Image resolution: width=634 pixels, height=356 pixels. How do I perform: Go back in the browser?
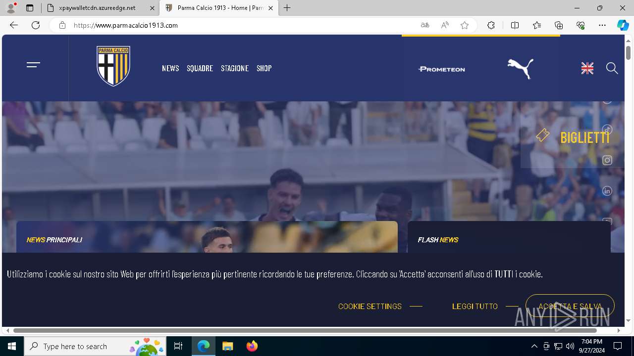tap(14, 25)
